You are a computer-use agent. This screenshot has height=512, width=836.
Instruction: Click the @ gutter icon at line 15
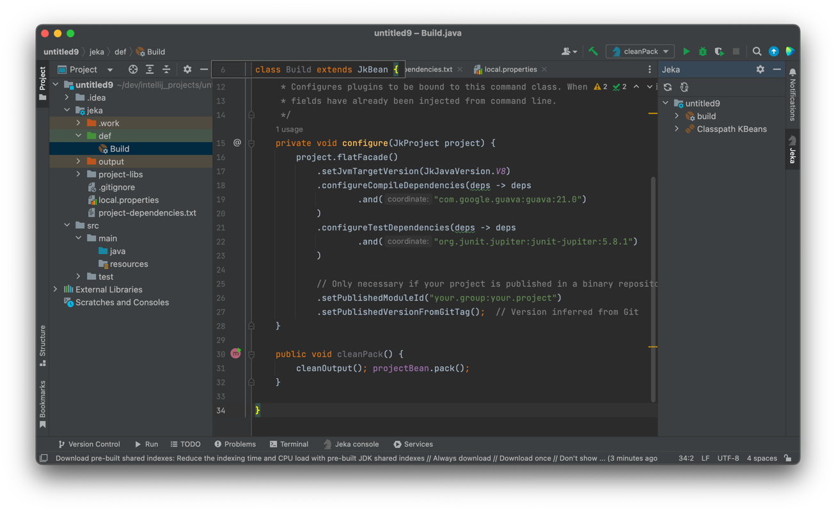pyautogui.click(x=237, y=143)
